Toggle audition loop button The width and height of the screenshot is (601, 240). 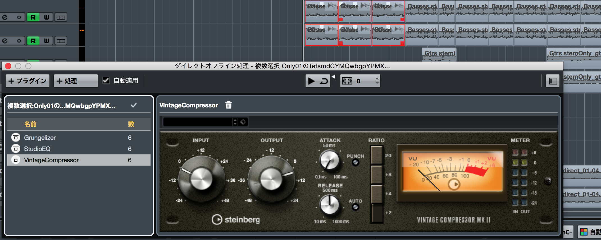click(x=324, y=81)
